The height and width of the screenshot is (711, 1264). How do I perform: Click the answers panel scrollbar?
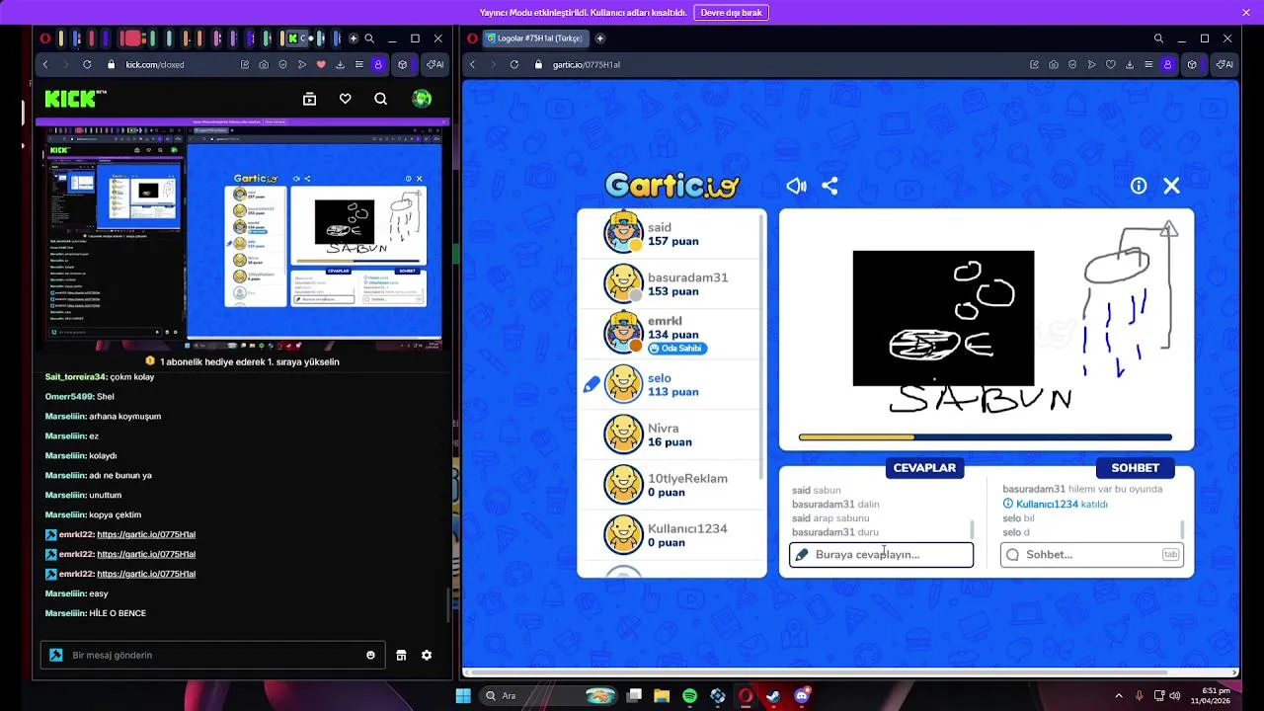tap(972, 530)
